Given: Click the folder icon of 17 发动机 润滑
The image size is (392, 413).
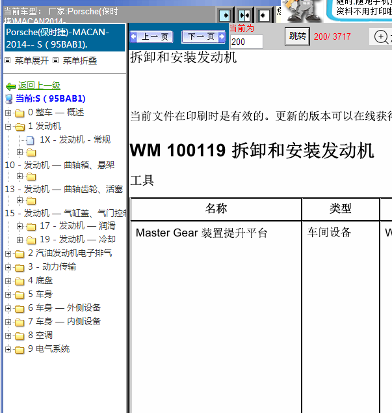Looking at the screenshot, I should tap(31, 227).
